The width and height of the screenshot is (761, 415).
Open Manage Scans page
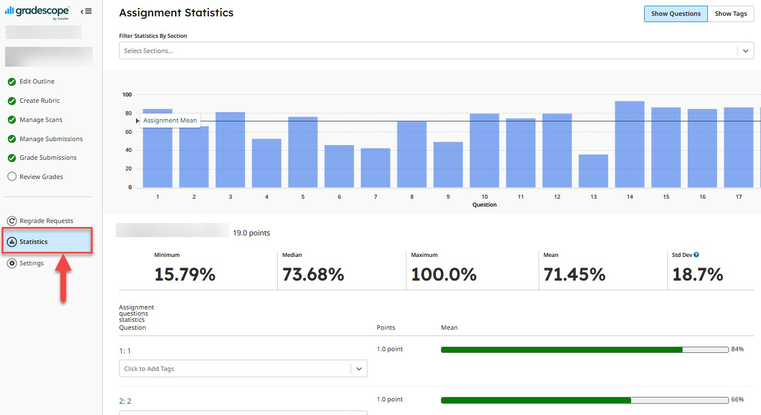(41, 120)
